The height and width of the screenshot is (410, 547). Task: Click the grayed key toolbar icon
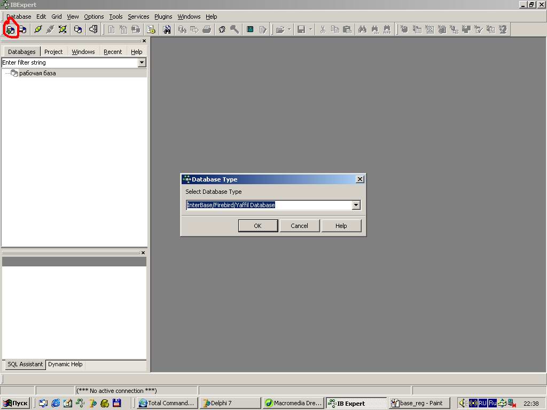235,30
